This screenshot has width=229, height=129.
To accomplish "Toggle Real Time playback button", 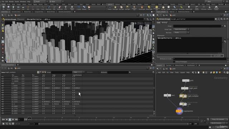I will [x=13, y=124].
